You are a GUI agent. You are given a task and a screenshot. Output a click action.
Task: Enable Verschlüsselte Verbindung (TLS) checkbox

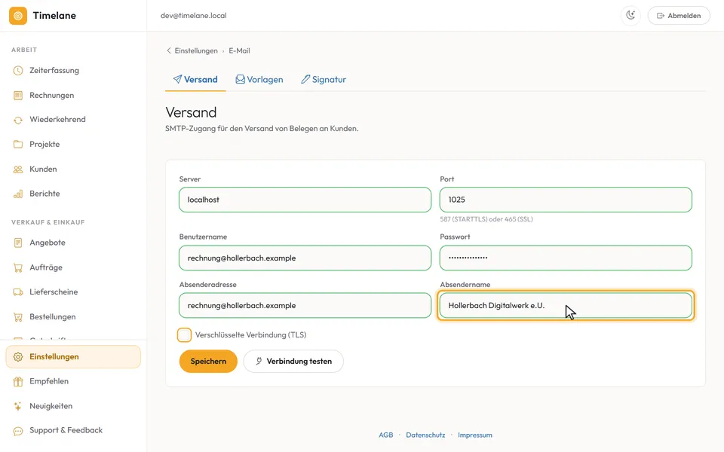pyautogui.click(x=184, y=334)
